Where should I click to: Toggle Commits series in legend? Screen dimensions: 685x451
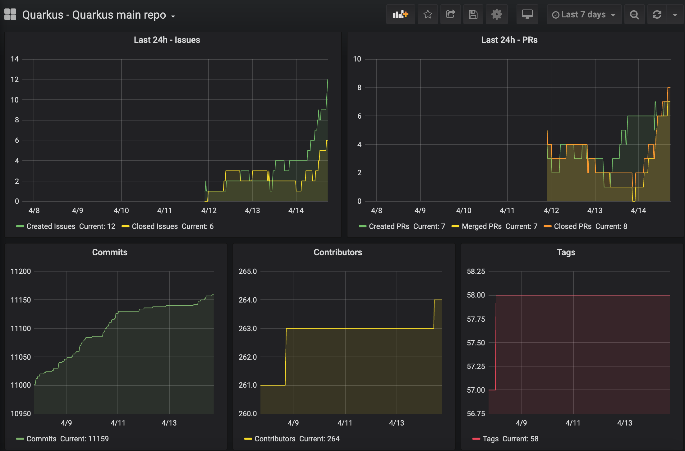point(41,439)
